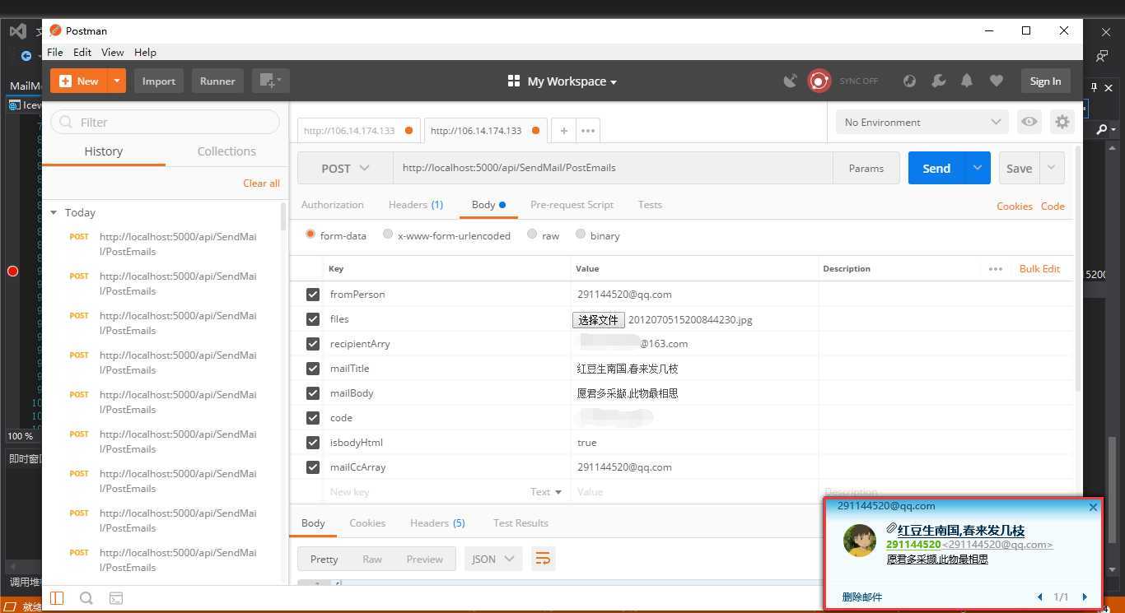Click the Sign In button

[x=1045, y=81]
